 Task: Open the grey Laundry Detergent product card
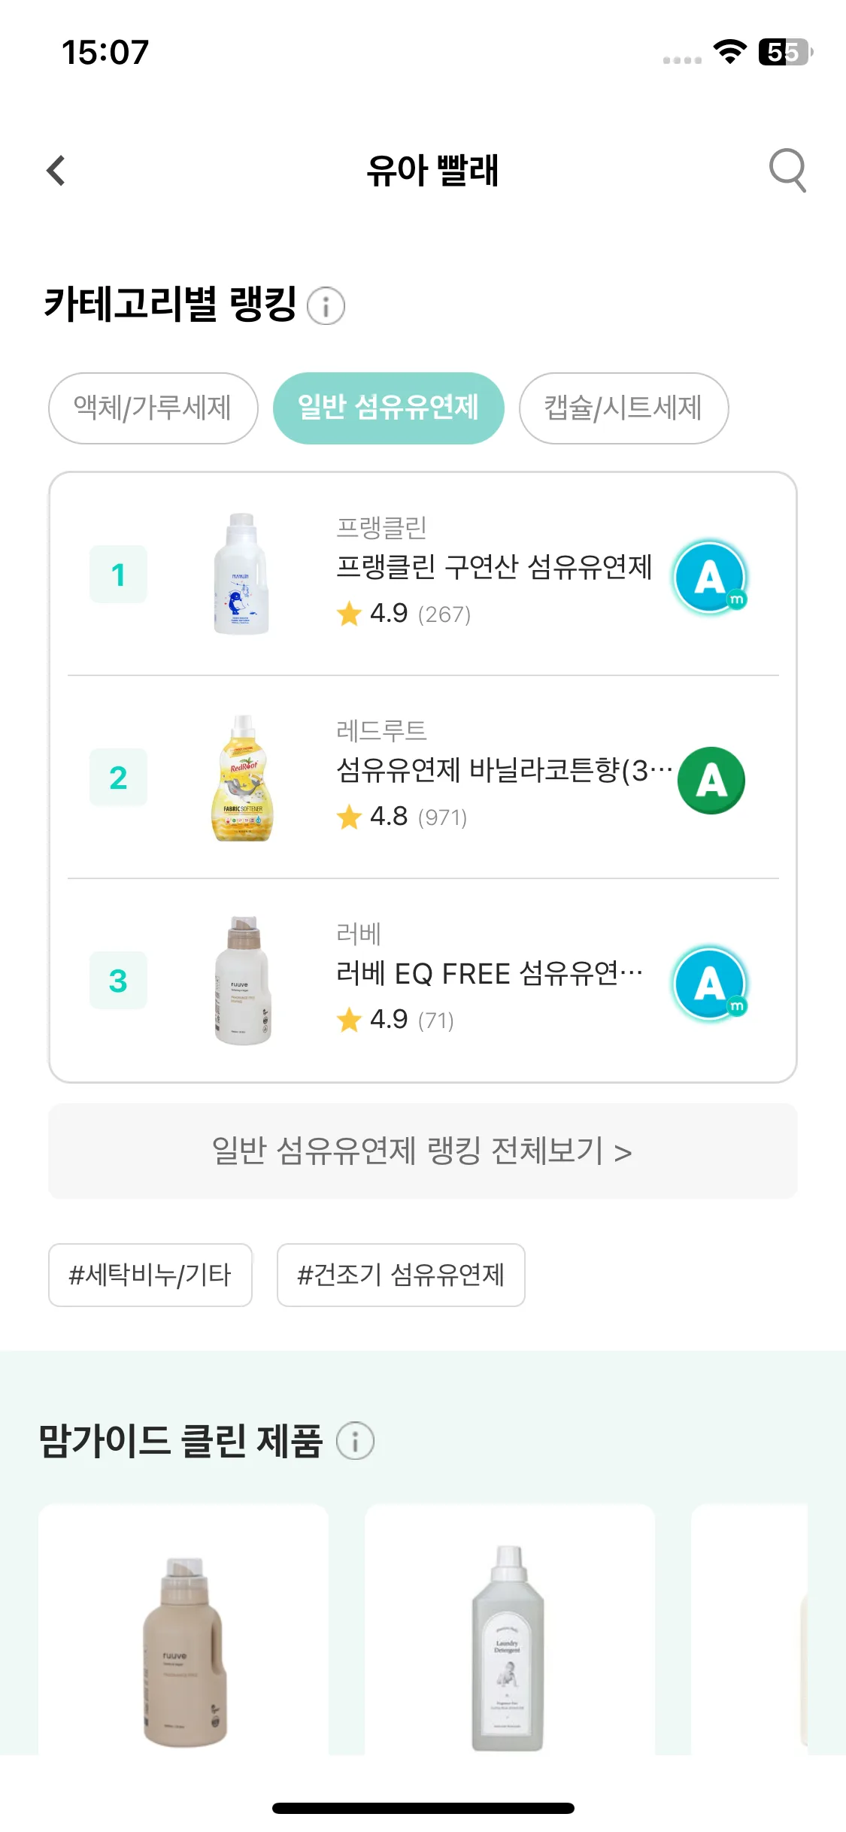coord(509,1630)
